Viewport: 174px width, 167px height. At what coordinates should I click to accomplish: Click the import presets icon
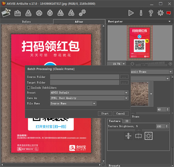pyautogui.click(x=61, y=13)
